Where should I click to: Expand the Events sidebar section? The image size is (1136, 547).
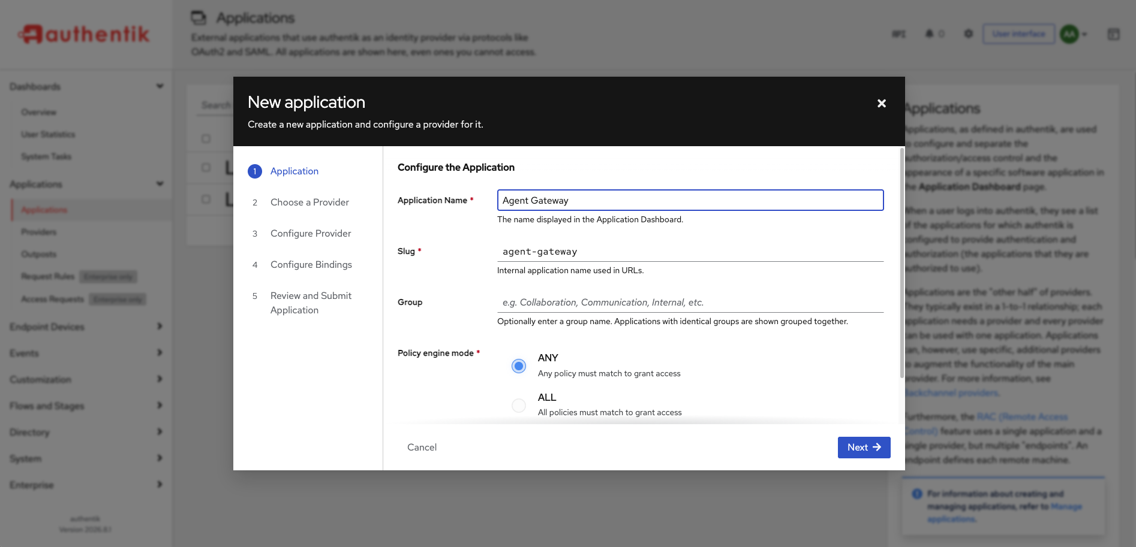coord(160,353)
